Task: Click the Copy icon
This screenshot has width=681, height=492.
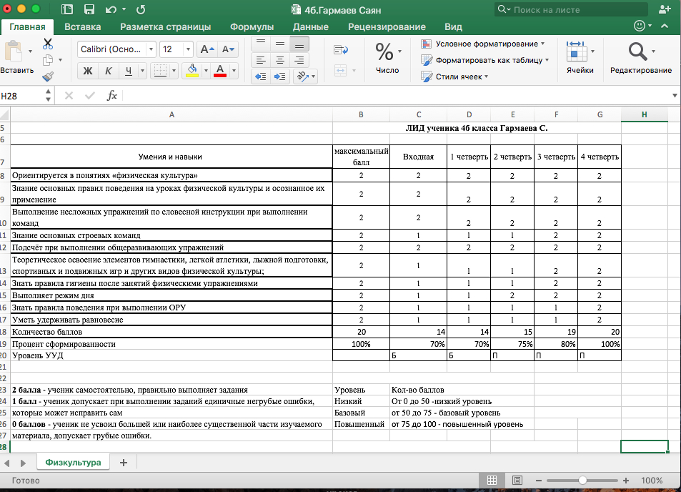Action: pyautogui.click(x=48, y=60)
